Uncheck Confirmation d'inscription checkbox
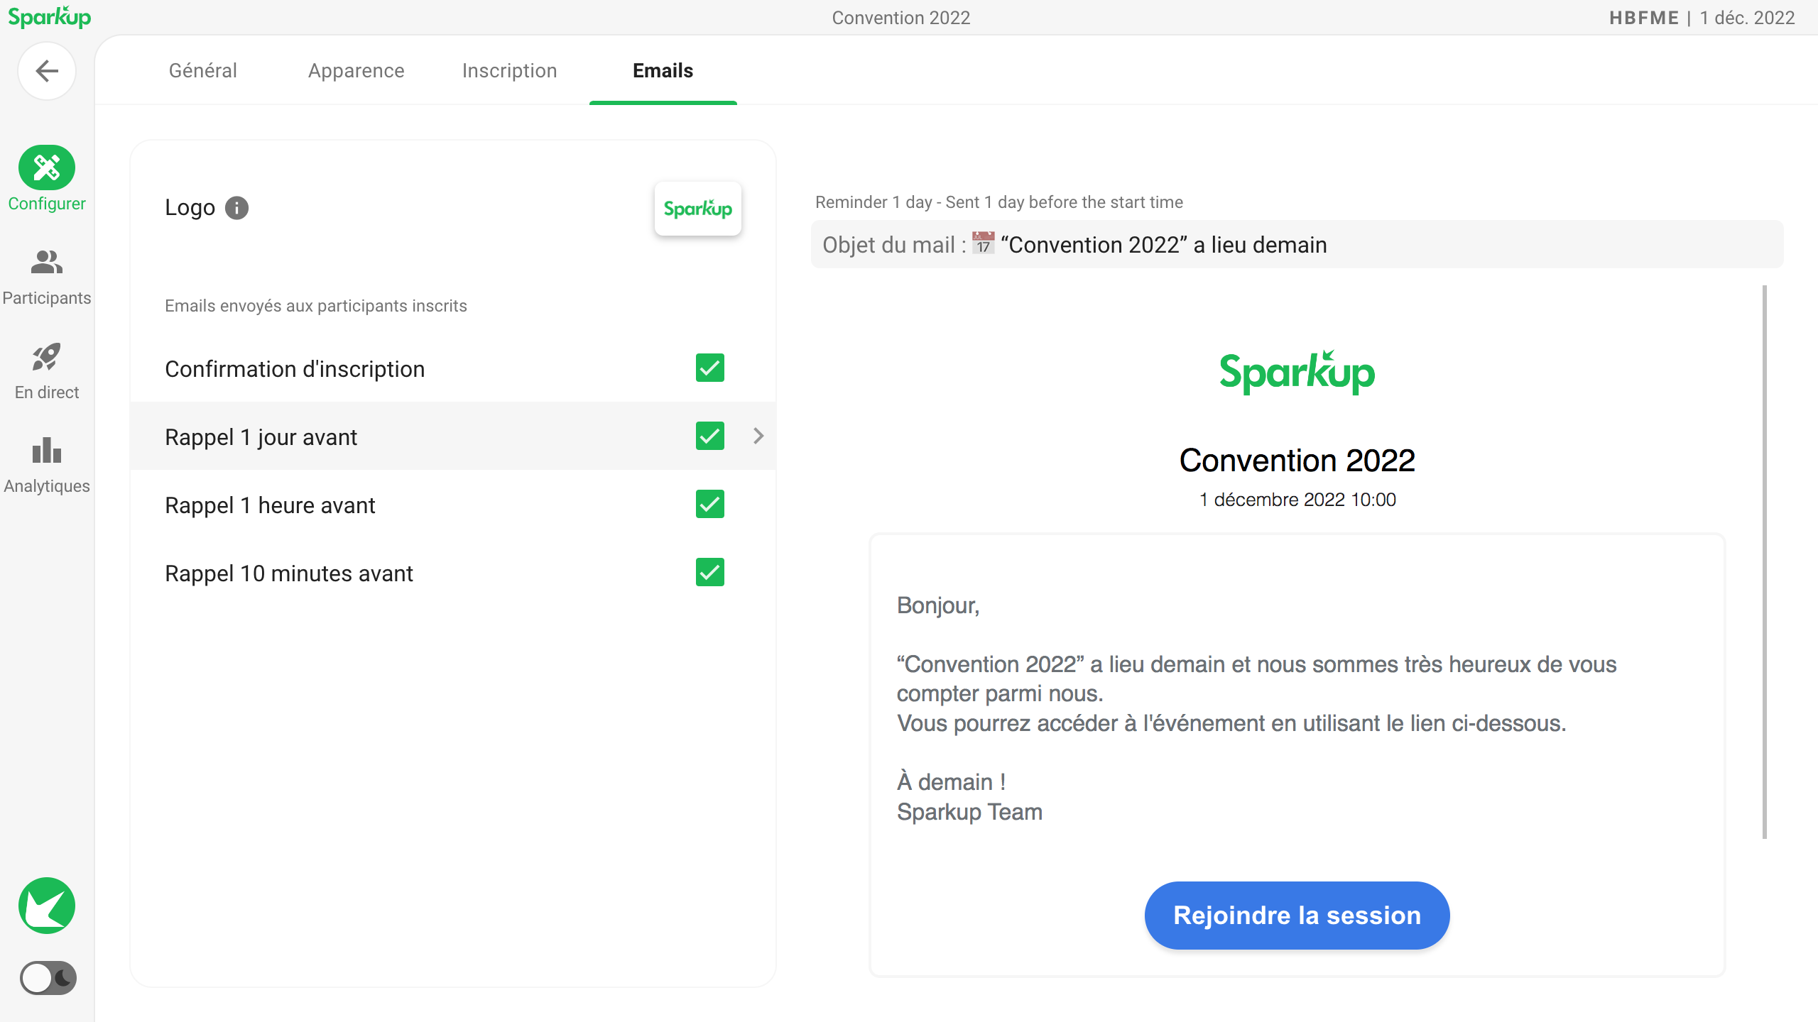 [x=709, y=368]
